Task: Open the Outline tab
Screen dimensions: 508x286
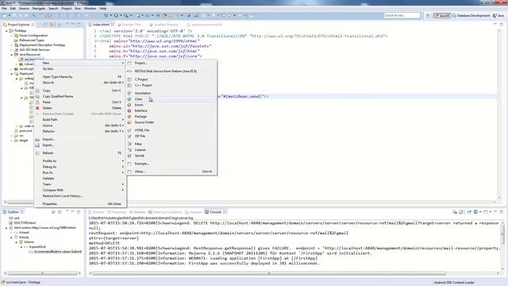Action: (13, 212)
